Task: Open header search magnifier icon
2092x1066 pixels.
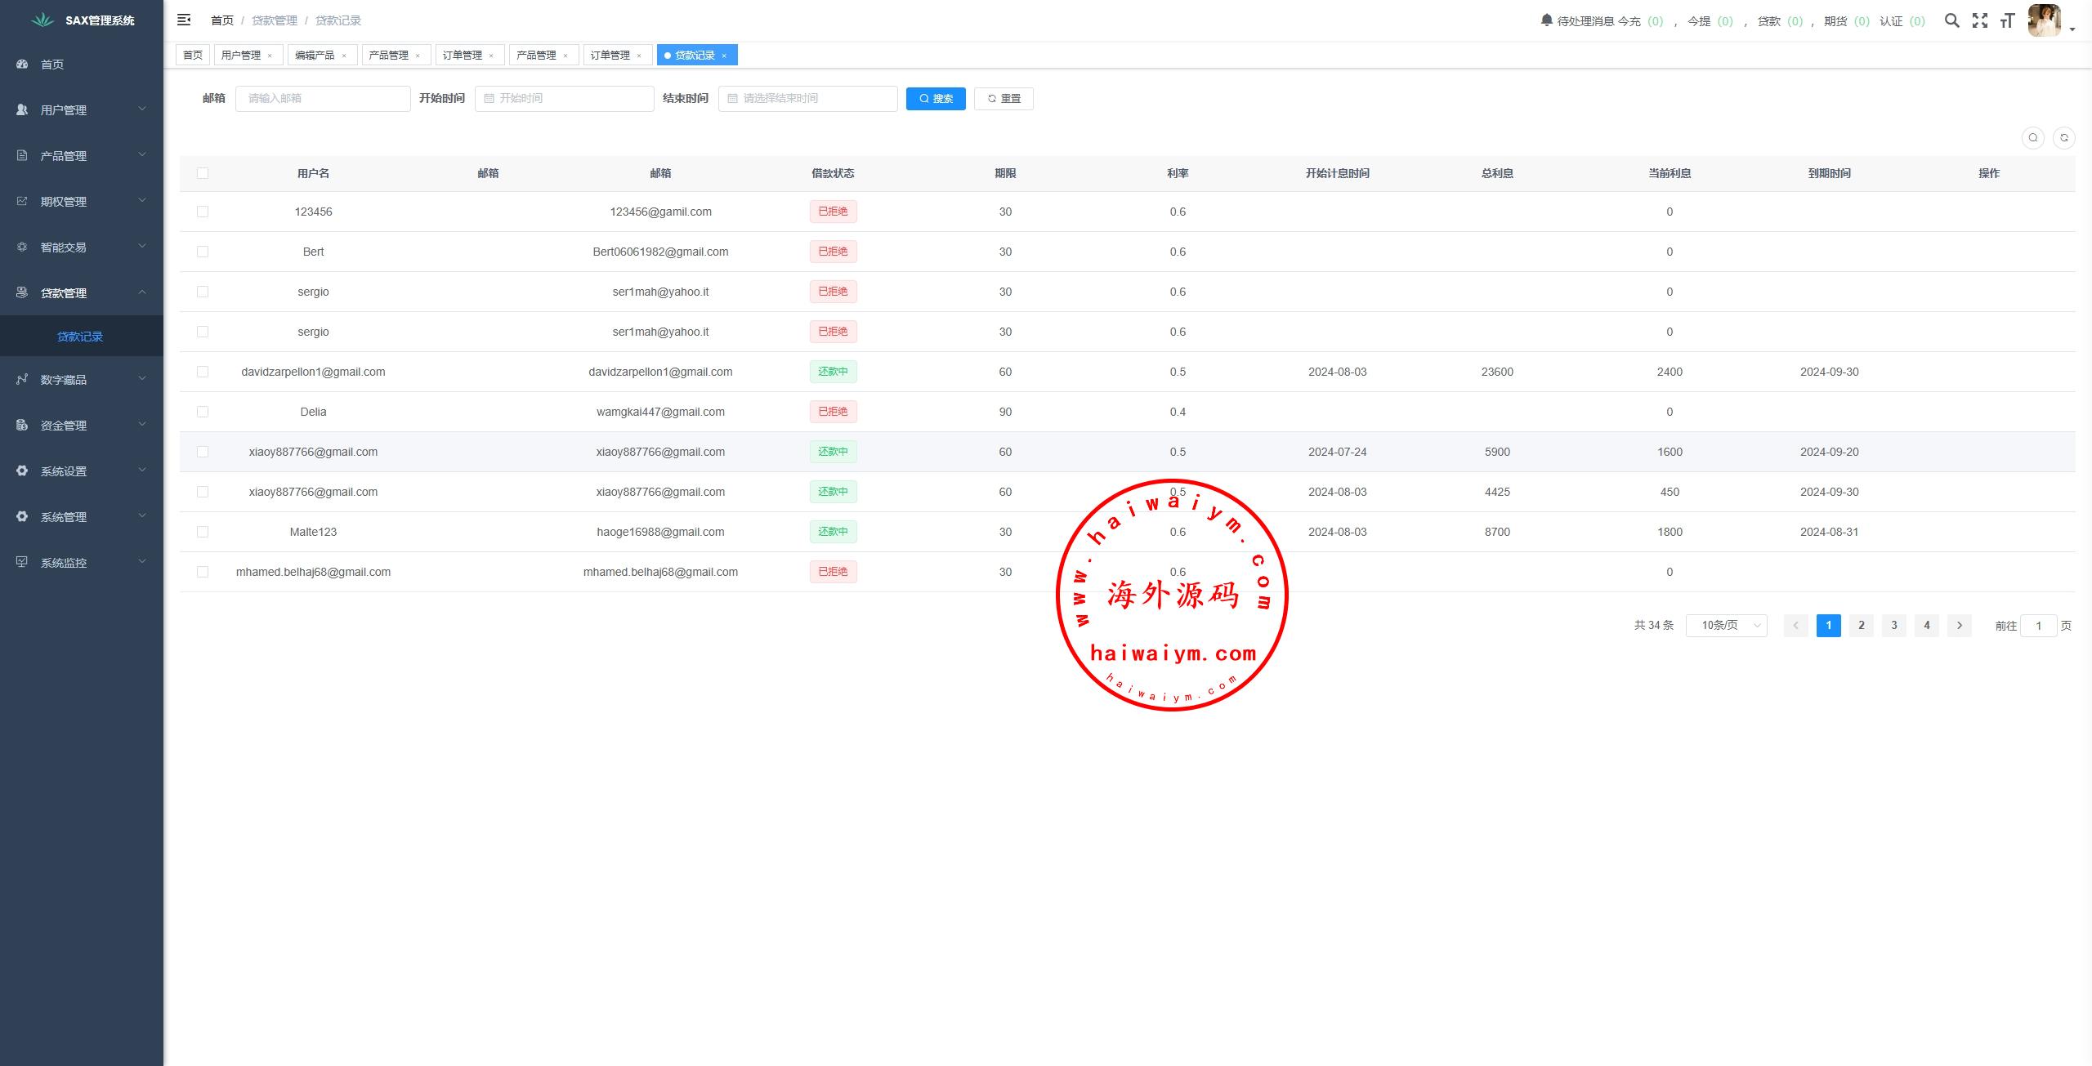Action: tap(1951, 20)
